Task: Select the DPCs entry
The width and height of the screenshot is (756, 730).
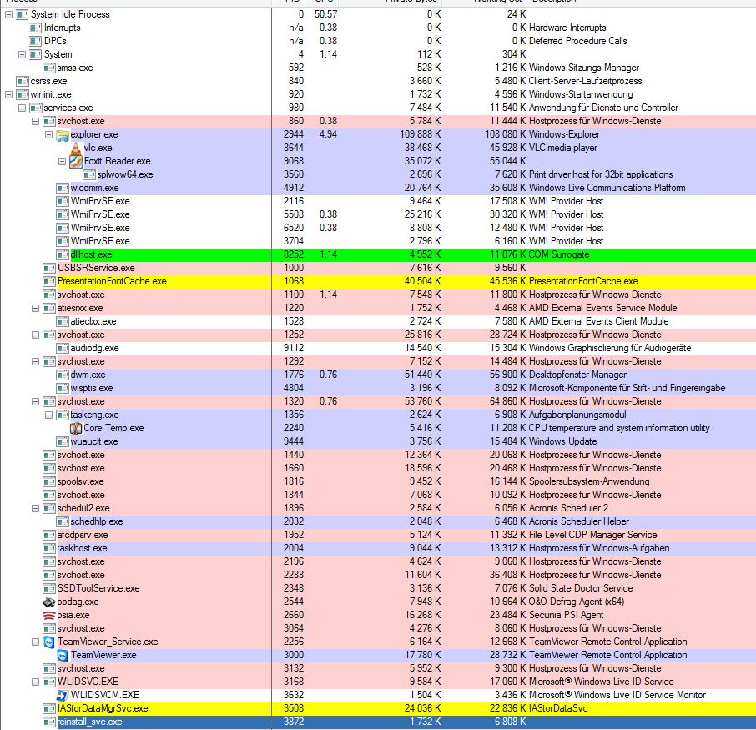Action: [55, 41]
